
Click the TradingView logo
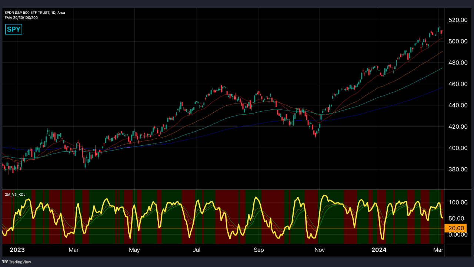pyautogui.click(x=16, y=262)
